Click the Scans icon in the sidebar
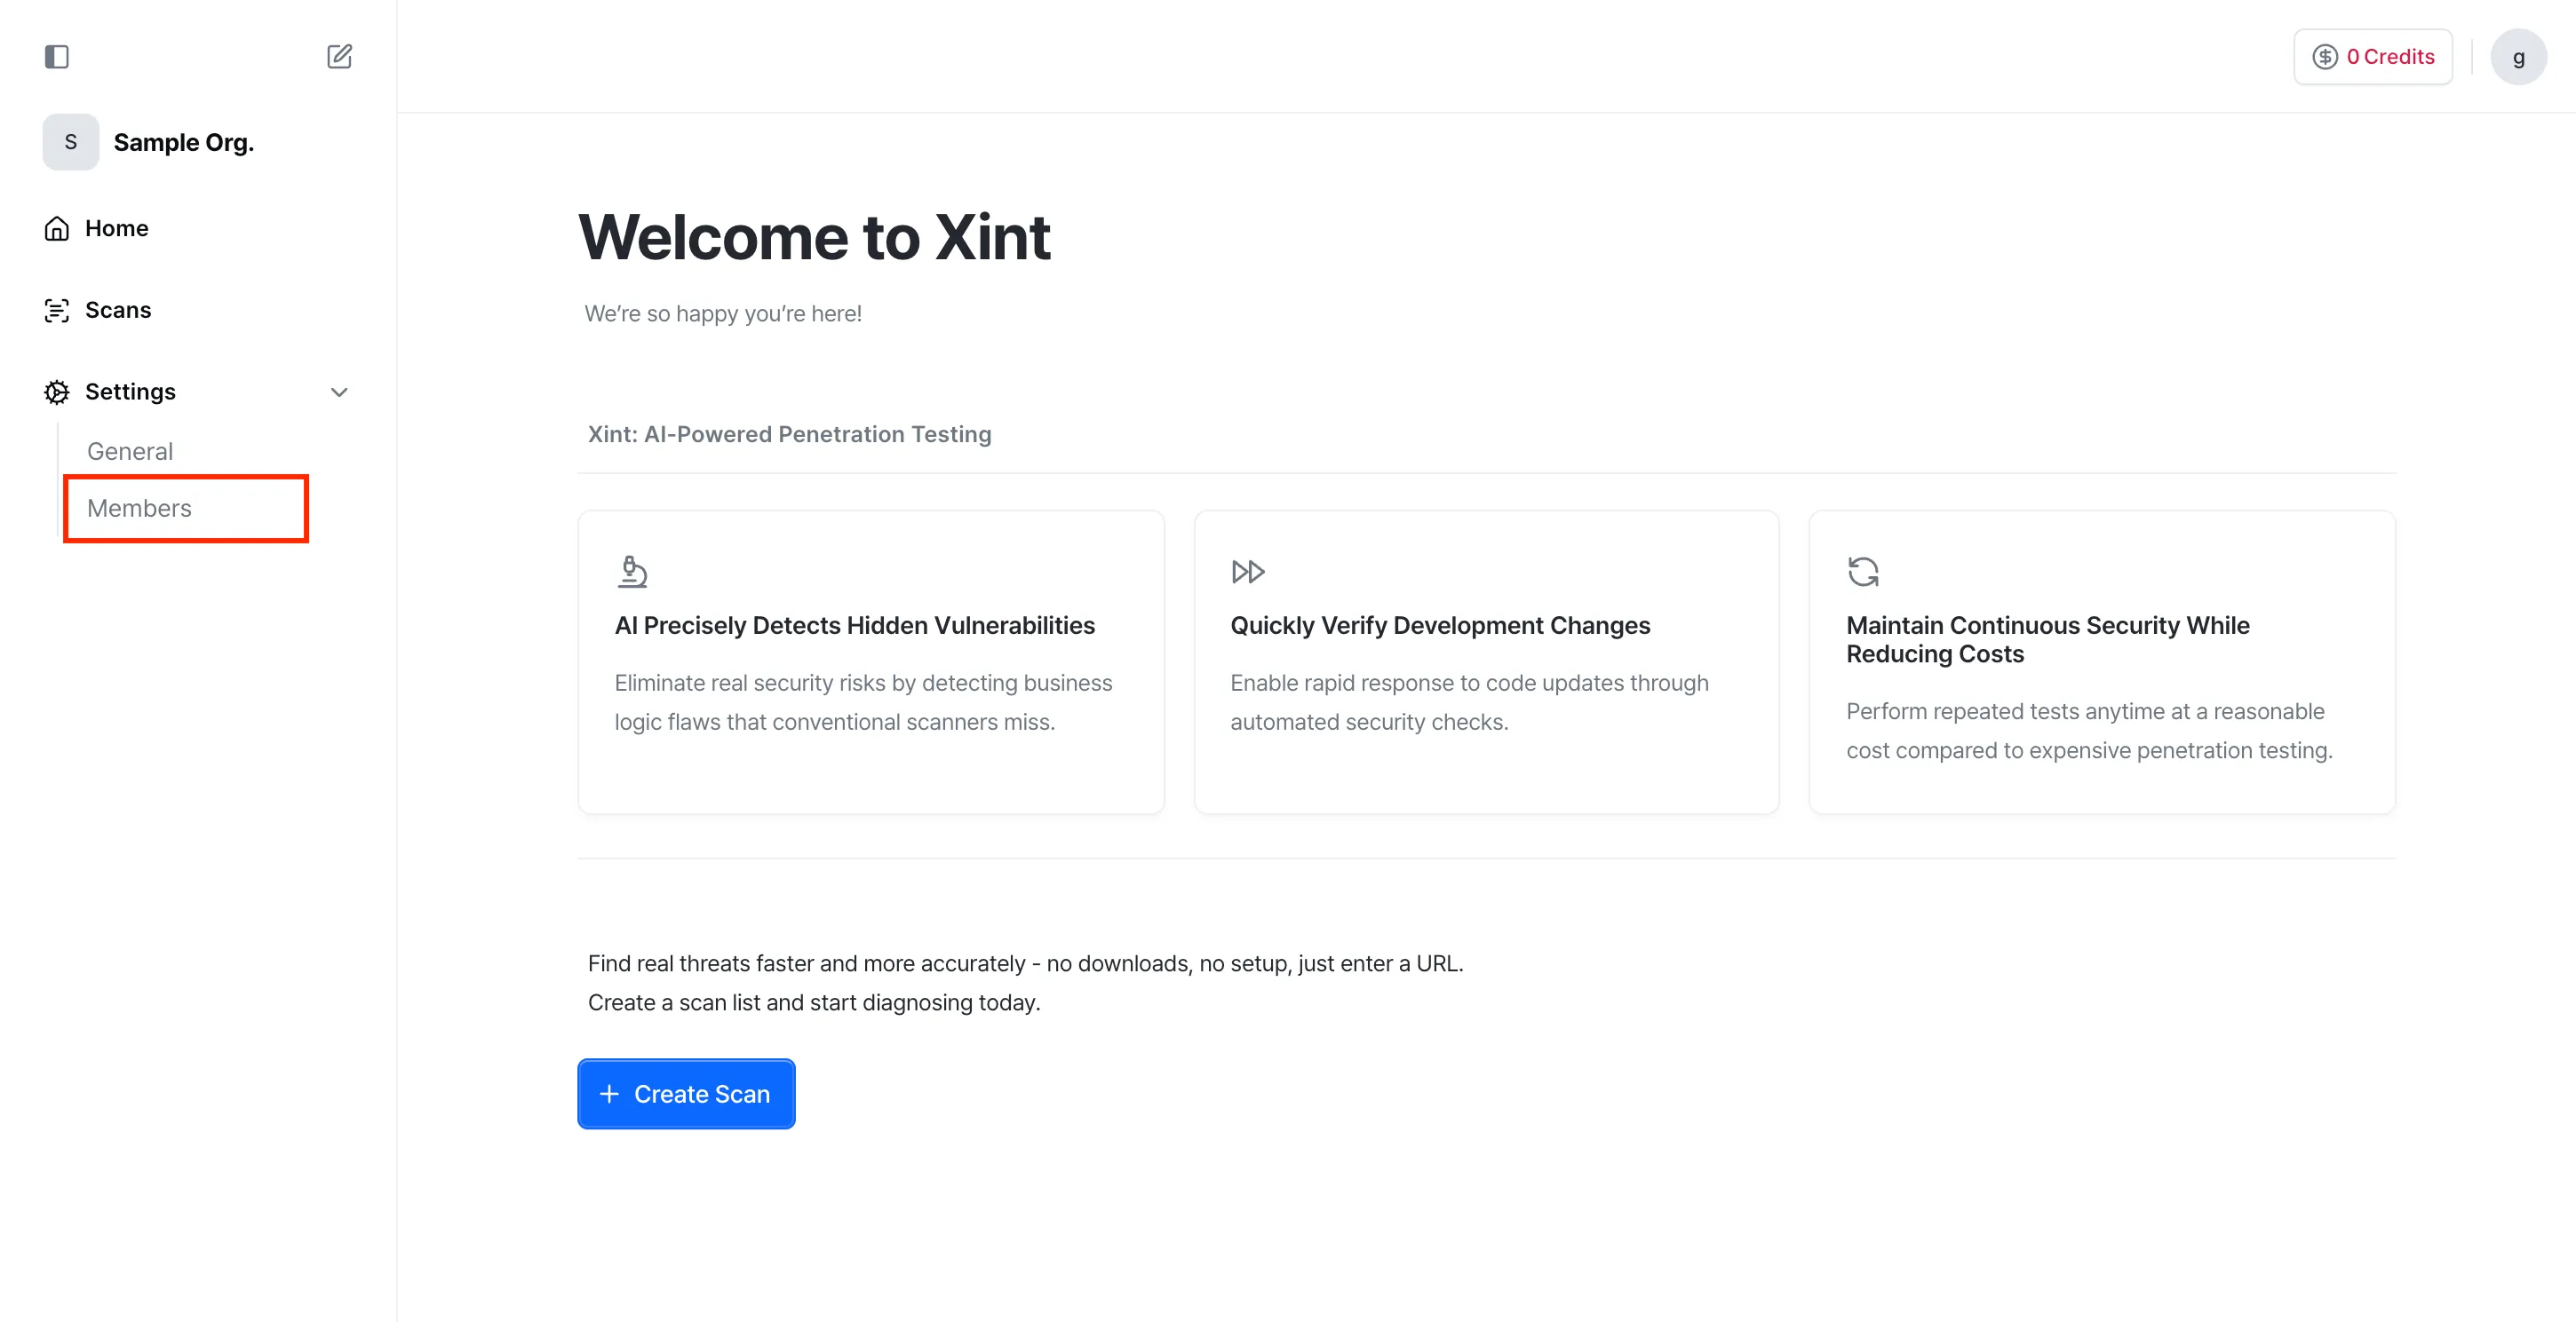The height and width of the screenshot is (1322, 2576). [x=57, y=310]
